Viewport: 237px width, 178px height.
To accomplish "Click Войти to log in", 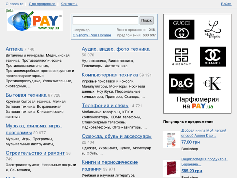I will pos(226,4).
